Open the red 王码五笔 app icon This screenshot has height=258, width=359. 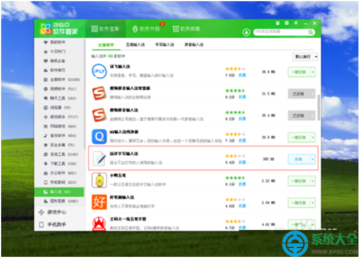(99, 224)
